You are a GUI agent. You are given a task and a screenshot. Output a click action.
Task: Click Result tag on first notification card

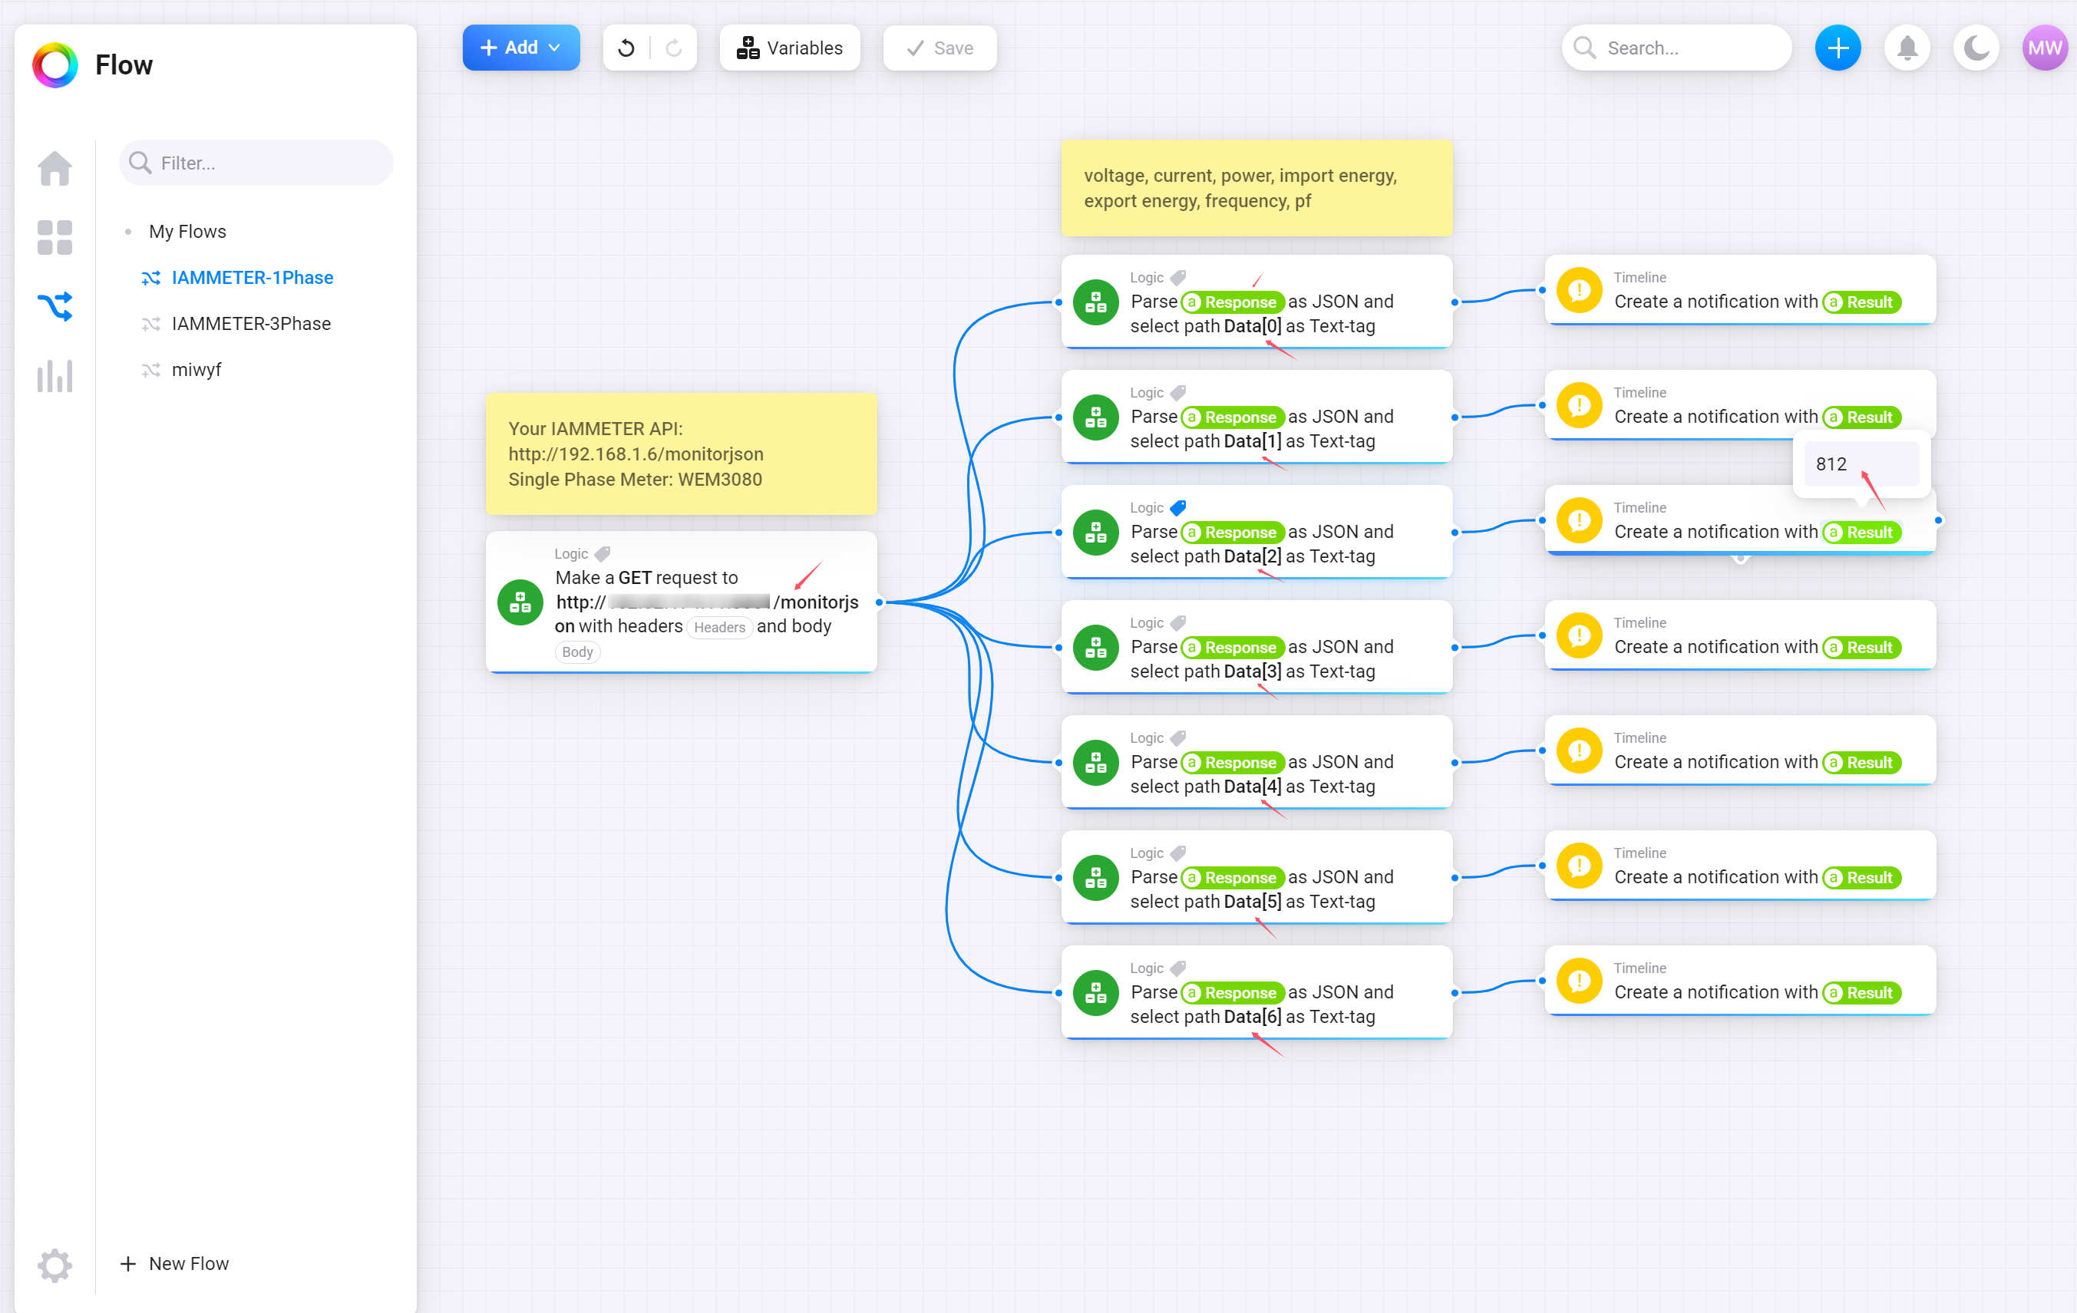[1861, 302]
